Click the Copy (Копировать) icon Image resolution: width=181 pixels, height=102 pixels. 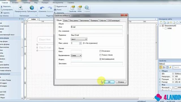(x=2, y=10)
